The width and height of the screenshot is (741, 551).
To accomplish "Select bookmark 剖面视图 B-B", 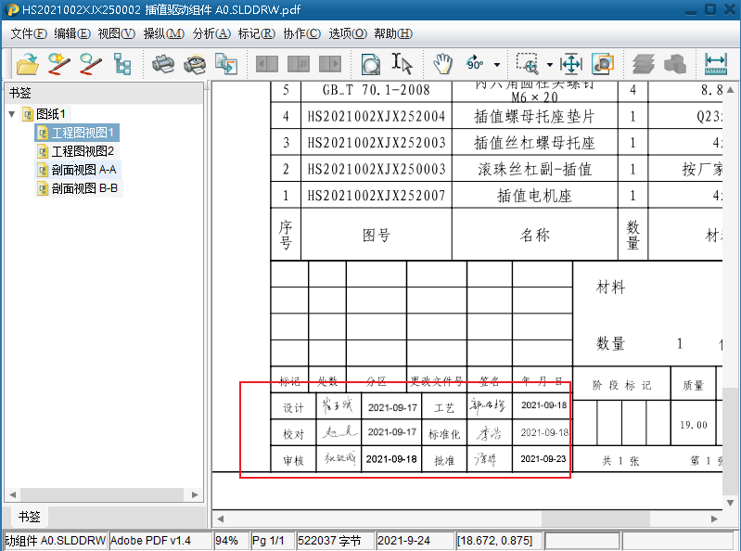I will [83, 188].
